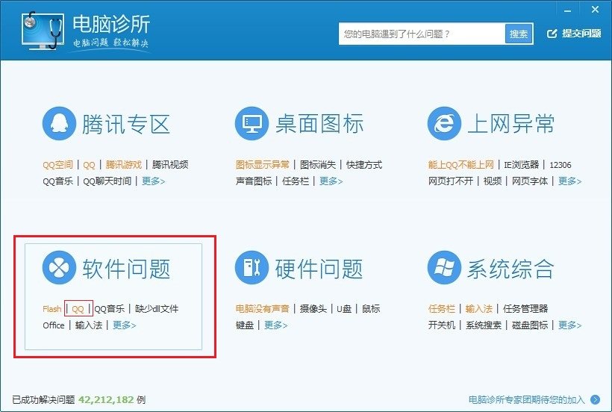Expand 更多 in 硬件问题

click(x=275, y=325)
